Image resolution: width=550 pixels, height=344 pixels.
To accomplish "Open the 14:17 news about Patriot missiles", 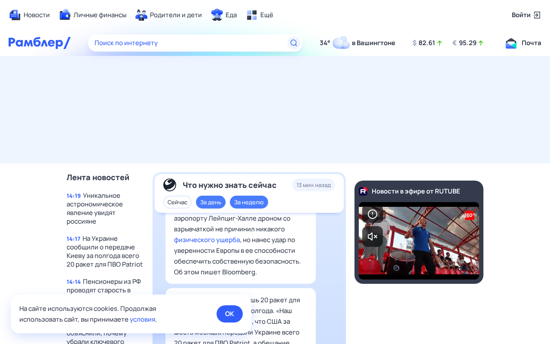I will pyautogui.click(x=104, y=251).
